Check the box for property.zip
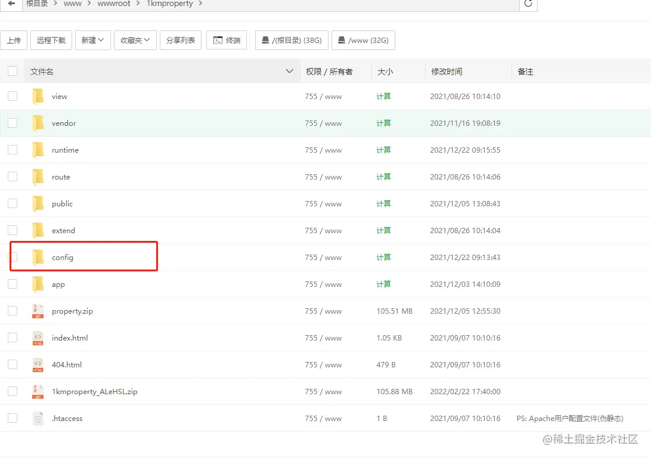Screen dimensions: 651x458 pos(13,311)
